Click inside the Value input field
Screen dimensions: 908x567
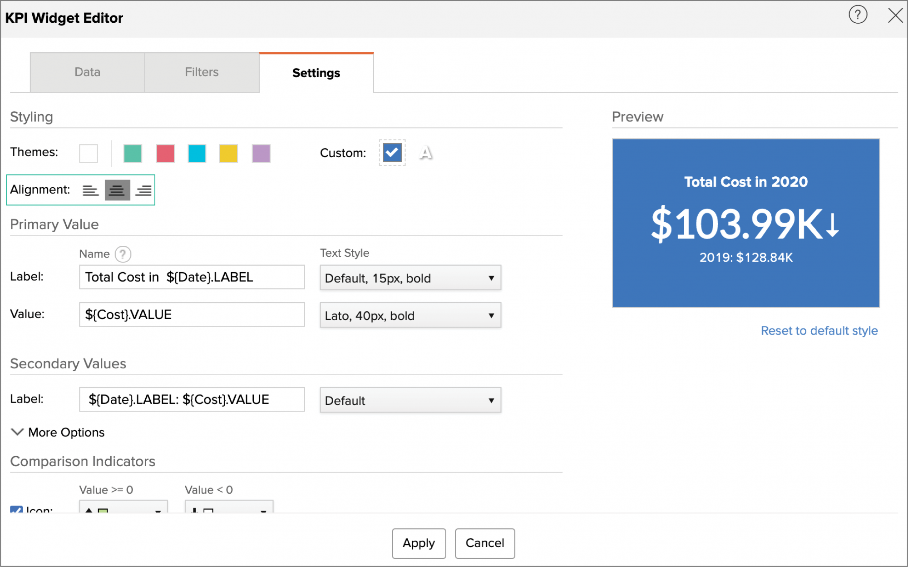point(191,314)
